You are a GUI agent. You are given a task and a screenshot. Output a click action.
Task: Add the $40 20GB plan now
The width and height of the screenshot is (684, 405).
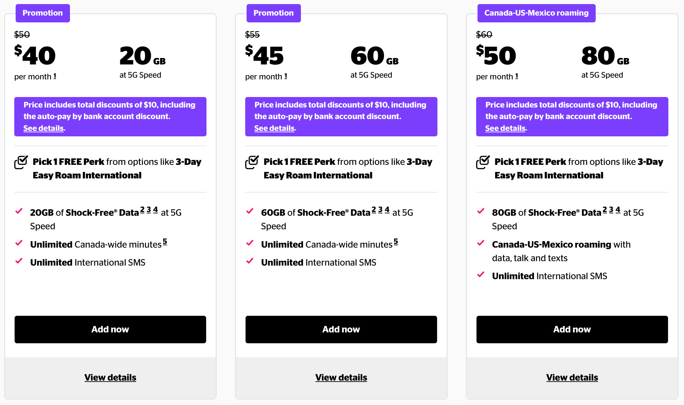[x=110, y=329]
